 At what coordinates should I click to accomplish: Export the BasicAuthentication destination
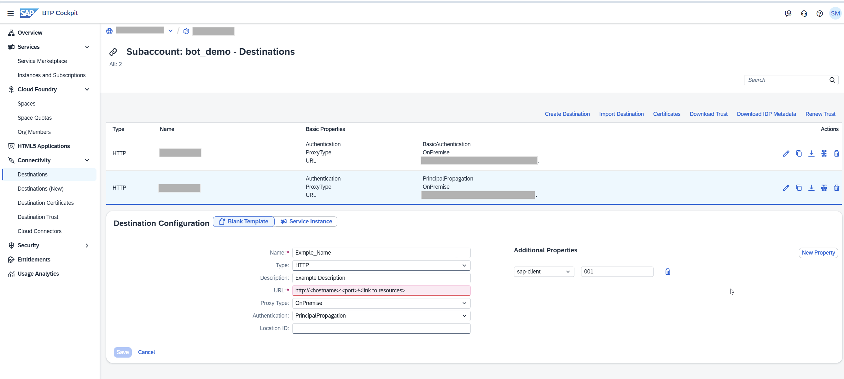(811, 153)
